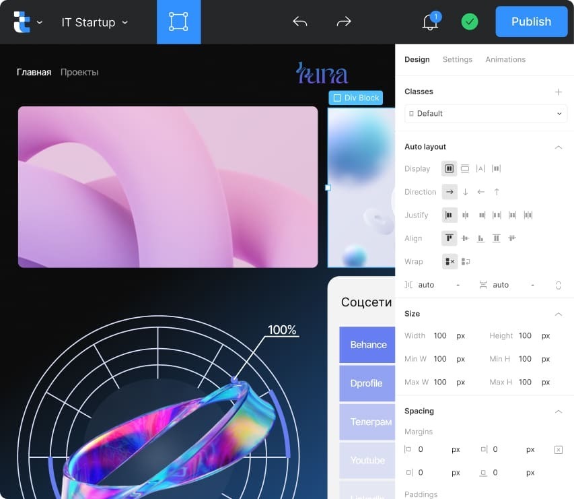574x499 pixels.
Task: Select the frame tool in top bar
Action: tap(178, 22)
